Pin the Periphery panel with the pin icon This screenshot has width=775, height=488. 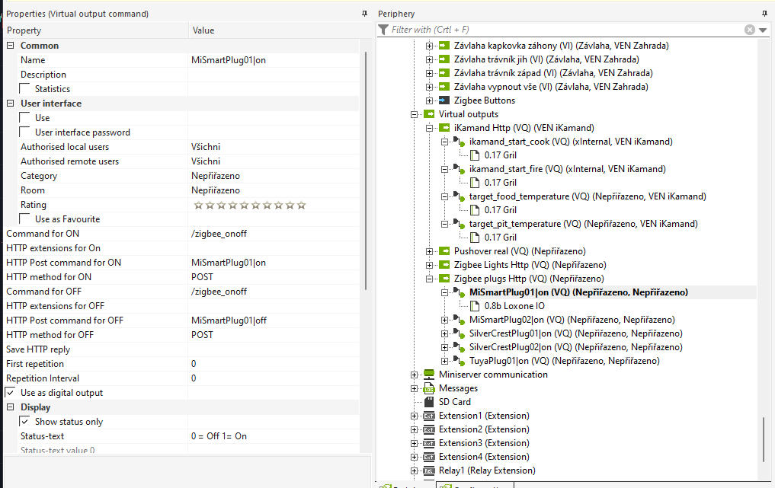[x=765, y=14]
